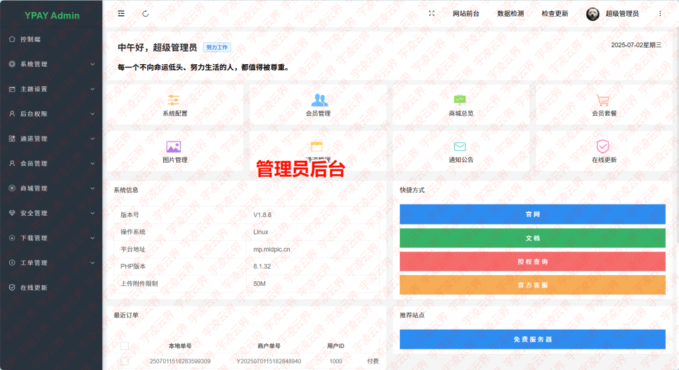The width and height of the screenshot is (679, 370).
Task: Expand the 工单管理 chevron
Action: point(92,263)
